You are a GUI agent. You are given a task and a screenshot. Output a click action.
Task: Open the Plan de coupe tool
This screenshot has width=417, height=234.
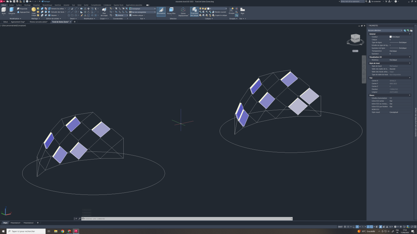click(x=104, y=11)
